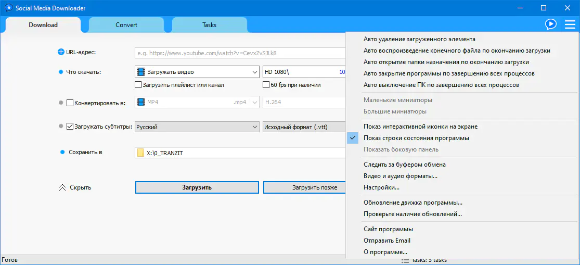This screenshot has height=265, width=580.
Task: Open the HD 1080 quality dropdown
Action: click(304, 72)
